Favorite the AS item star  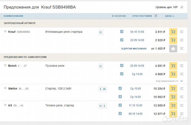point(5,105)
